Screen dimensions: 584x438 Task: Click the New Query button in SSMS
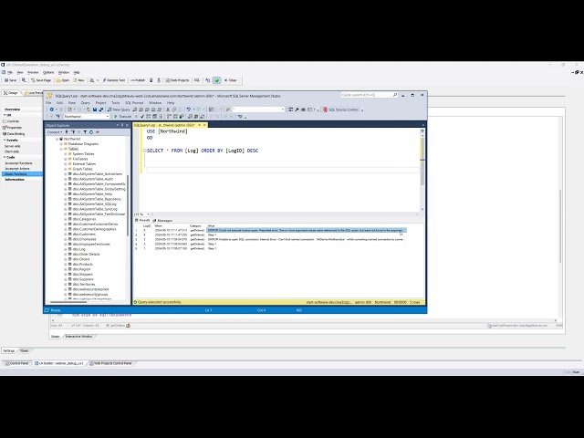point(119,109)
